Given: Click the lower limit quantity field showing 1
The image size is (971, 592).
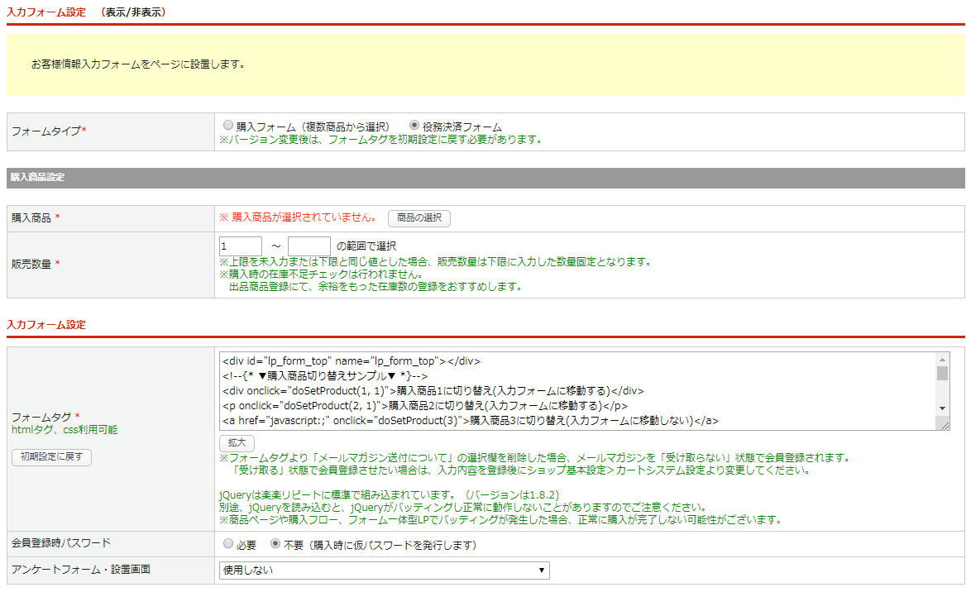Looking at the screenshot, I should [241, 246].
